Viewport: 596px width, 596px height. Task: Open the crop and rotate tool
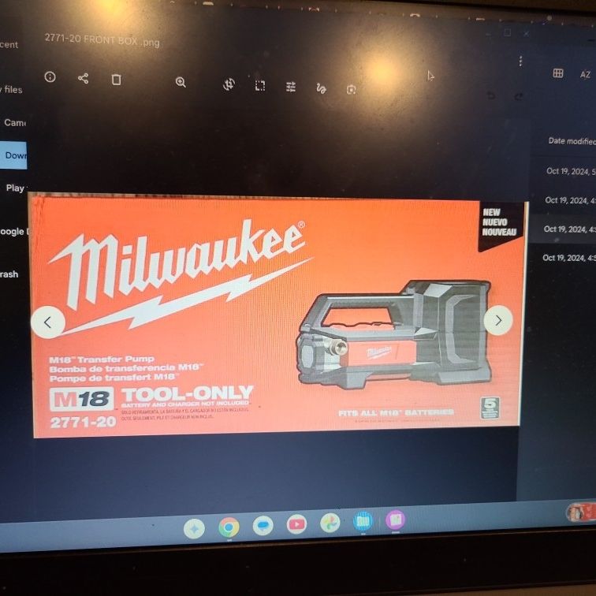[229, 84]
